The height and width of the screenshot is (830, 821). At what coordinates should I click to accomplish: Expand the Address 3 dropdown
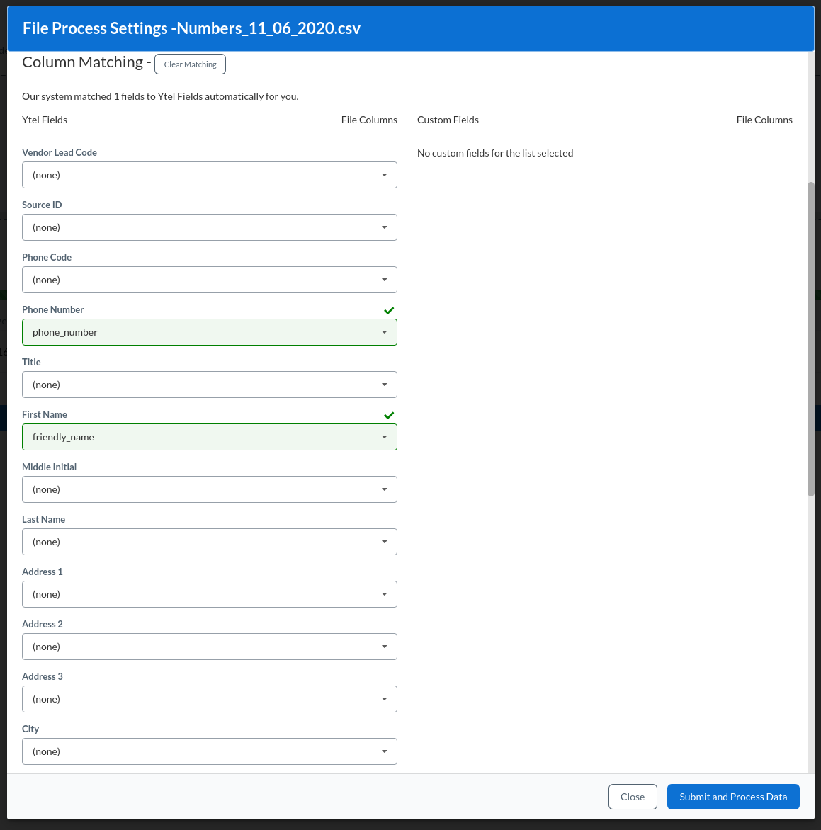point(210,699)
